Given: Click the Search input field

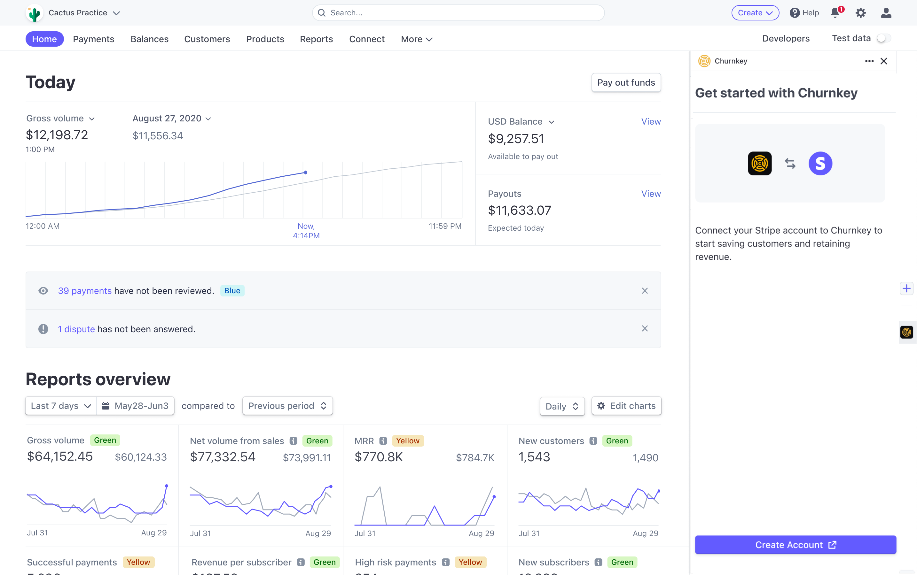Looking at the screenshot, I should pos(458,12).
